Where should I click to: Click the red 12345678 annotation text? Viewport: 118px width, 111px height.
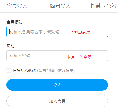point(81,33)
